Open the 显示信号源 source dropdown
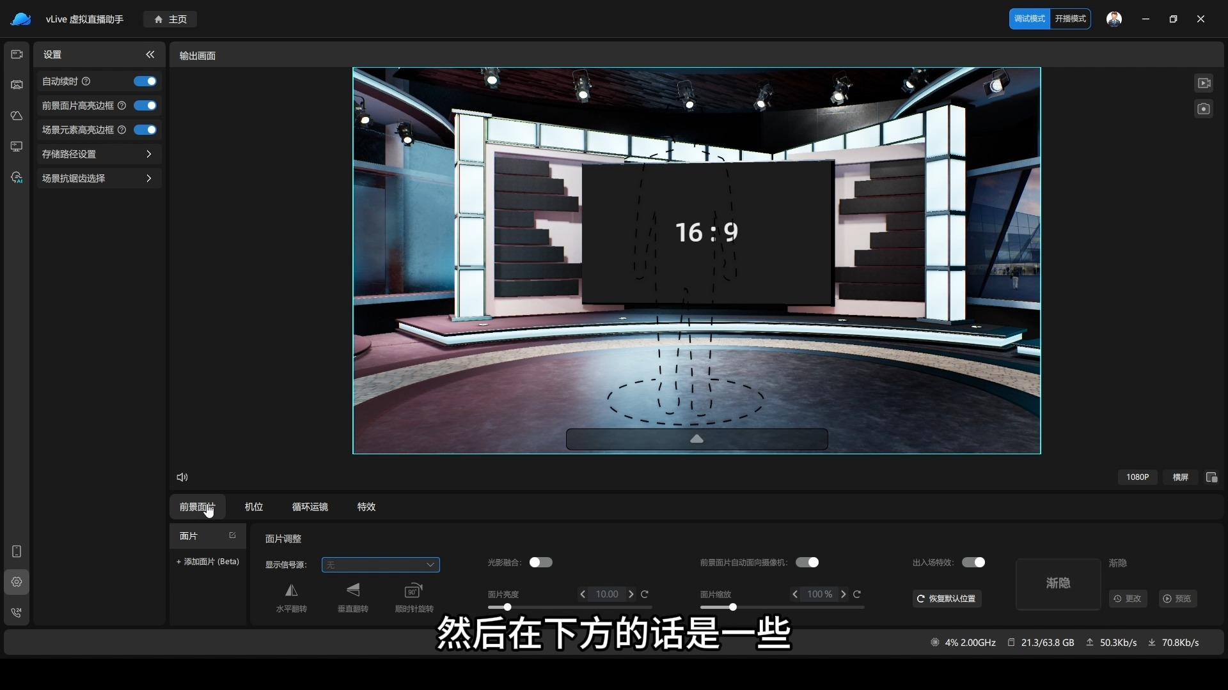This screenshot has height=690, width=1228. pos(380,565)
